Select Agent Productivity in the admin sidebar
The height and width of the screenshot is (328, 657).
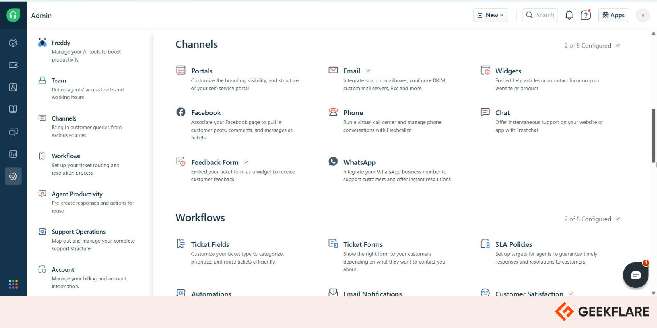pyautogui.click(x=77, y=194)
